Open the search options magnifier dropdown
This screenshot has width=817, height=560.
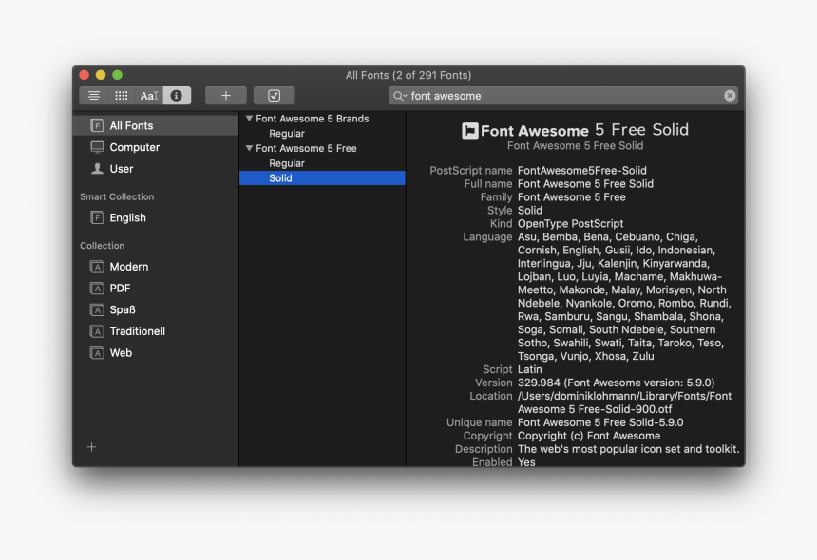400,96
